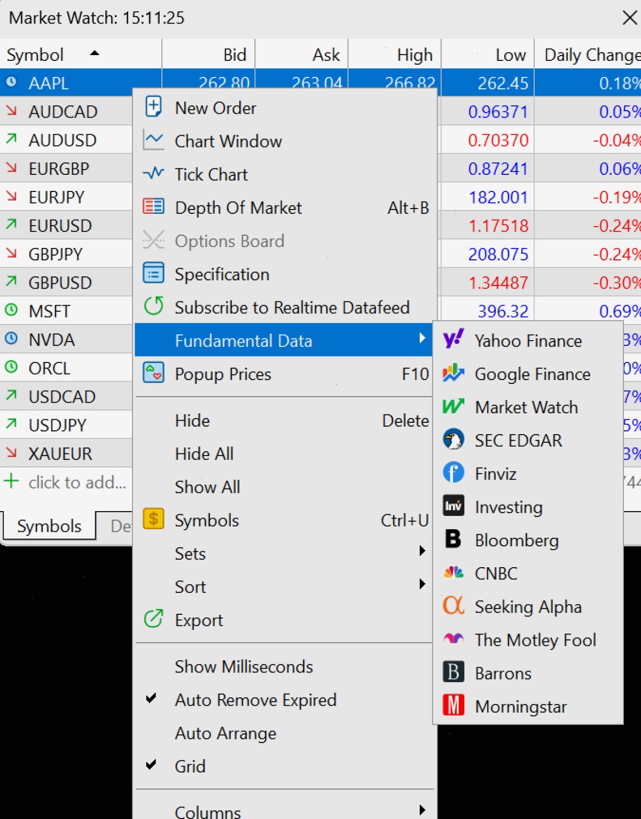Expand the Sets submenu
Screen dimensions: 641x819
285,553
